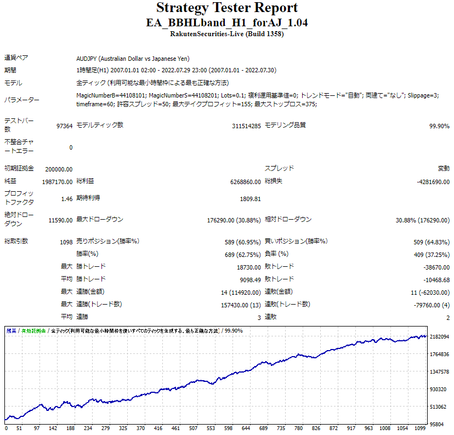454x435 pixels.
Task: Select the profit factor 1.46 value
Action: click(67, 199)
